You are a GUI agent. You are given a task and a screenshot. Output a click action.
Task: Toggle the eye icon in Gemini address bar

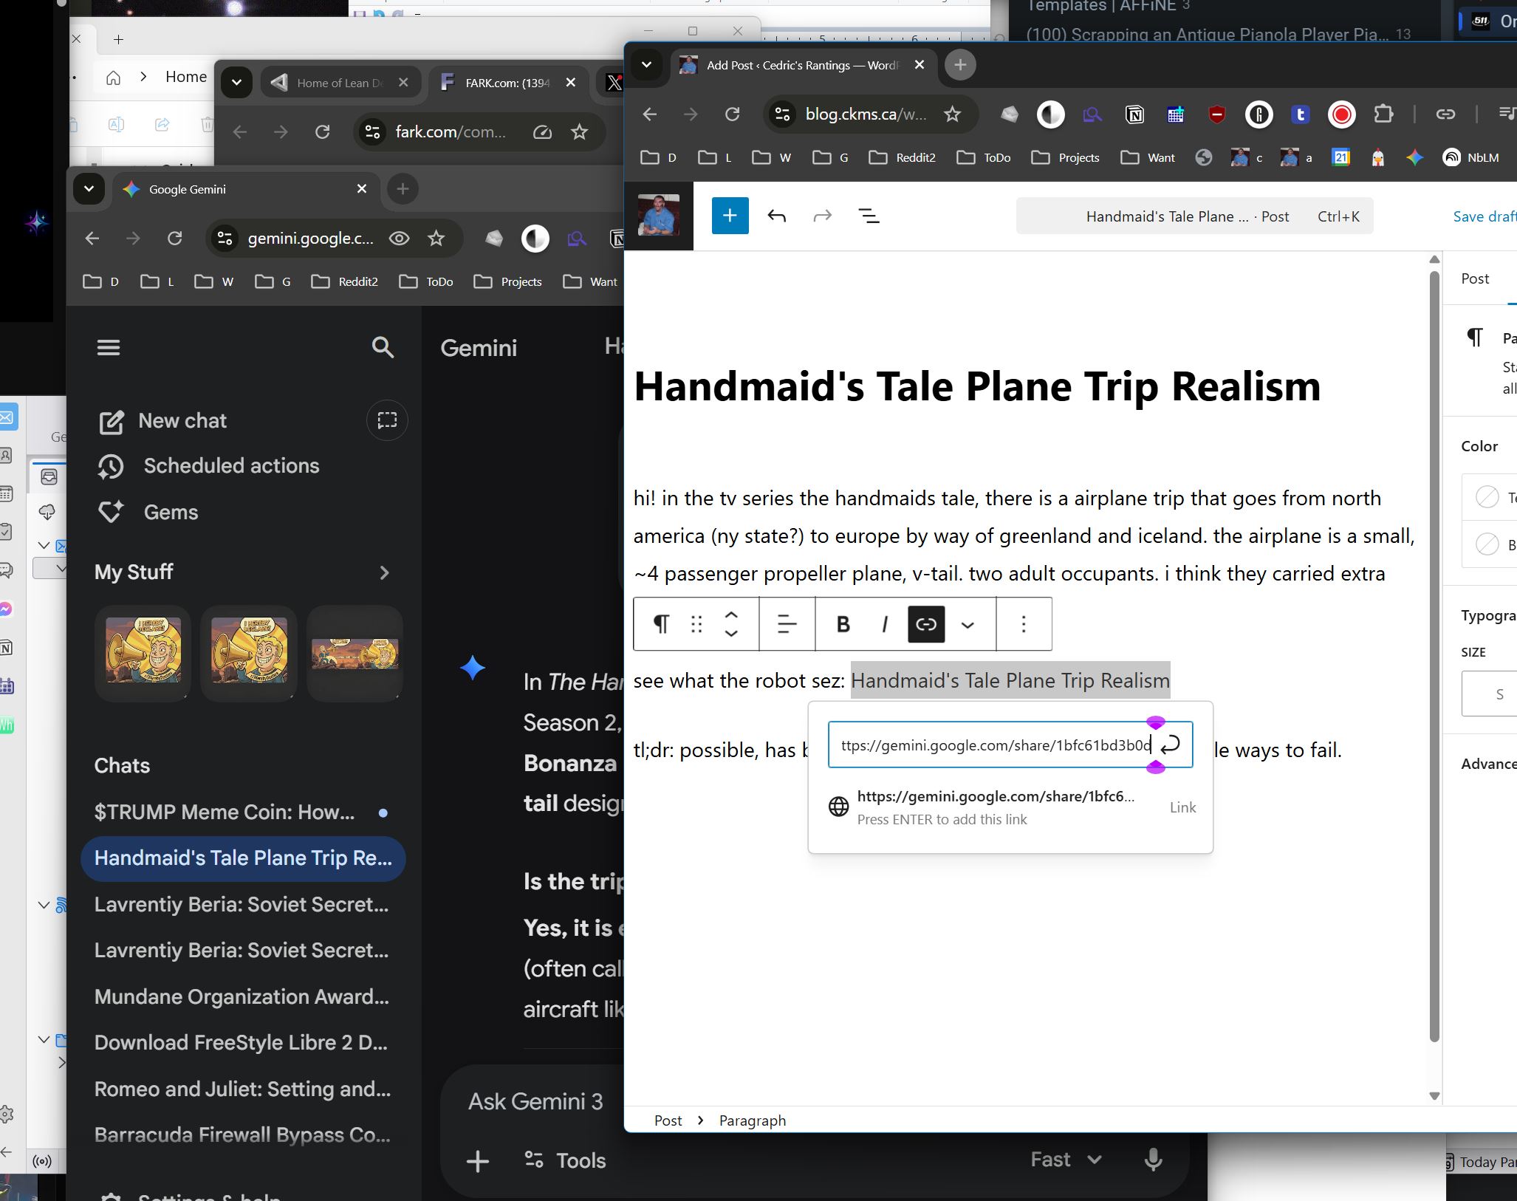[x=399, y=238]
